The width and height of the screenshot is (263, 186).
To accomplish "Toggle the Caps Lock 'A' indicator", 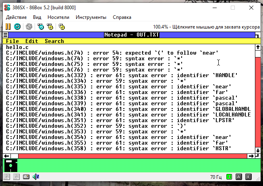I will [x=239, y=176].
